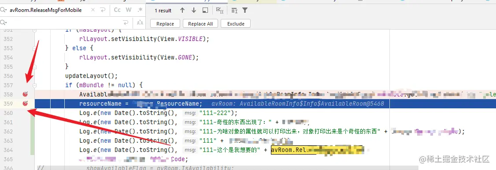Toggle search in selection icon
The height and width of the screenshot is (170, 496).
[234, 11]
